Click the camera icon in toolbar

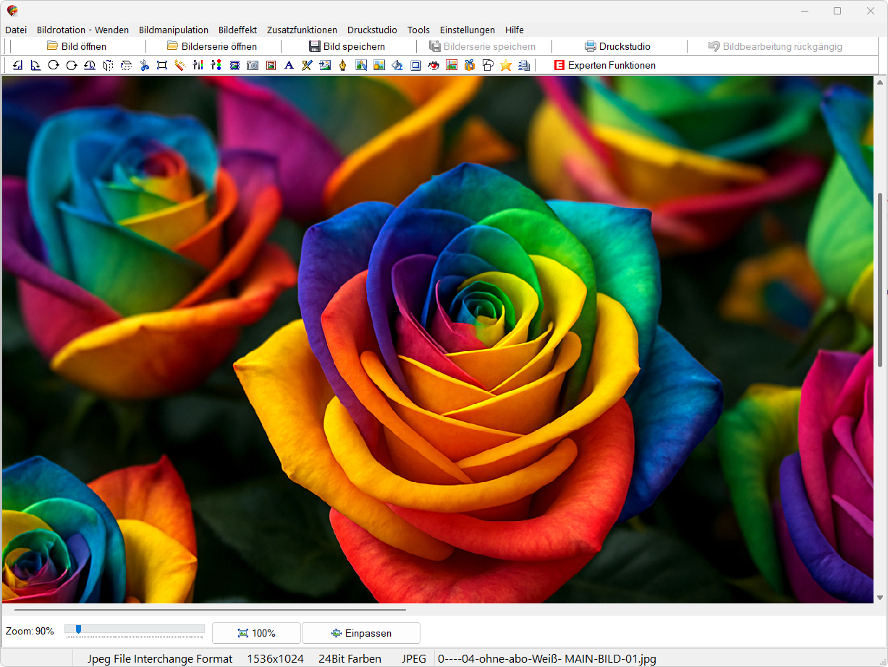point(253,65)
